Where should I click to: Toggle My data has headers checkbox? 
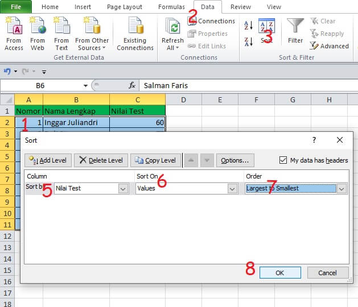[x=283, y=160]
